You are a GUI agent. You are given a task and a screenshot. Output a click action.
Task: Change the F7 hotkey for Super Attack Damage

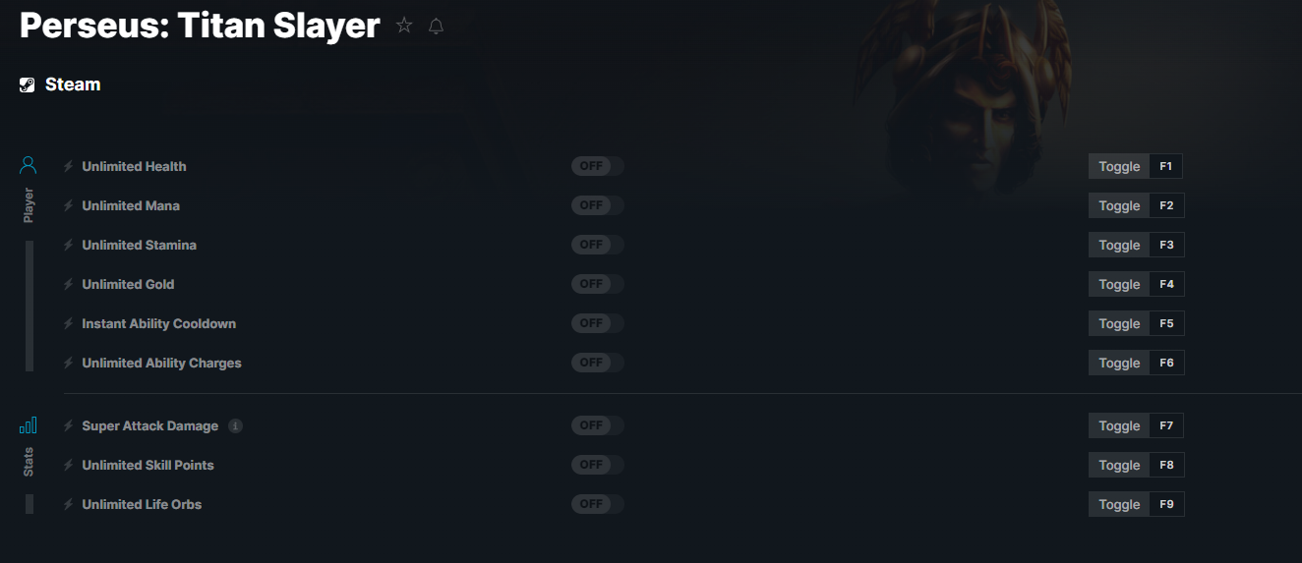tap(1166, 425)
